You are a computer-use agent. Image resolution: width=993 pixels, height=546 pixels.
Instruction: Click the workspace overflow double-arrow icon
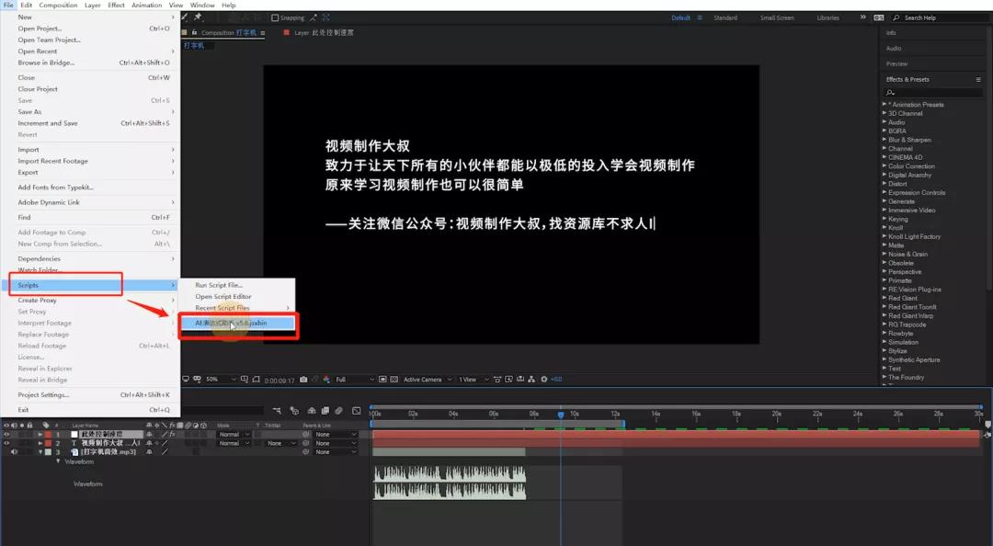tap(862, 17)
